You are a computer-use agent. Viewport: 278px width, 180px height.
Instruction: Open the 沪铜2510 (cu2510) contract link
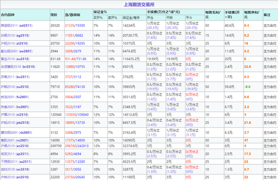point(15,87)
